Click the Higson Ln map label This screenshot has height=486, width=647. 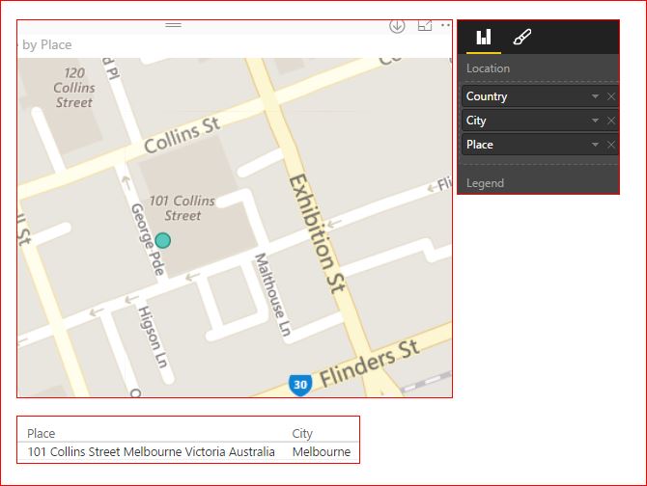tap(153, 337)
